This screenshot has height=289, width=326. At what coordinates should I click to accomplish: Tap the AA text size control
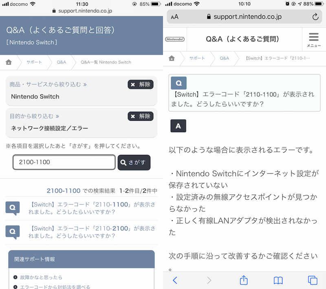174,17
